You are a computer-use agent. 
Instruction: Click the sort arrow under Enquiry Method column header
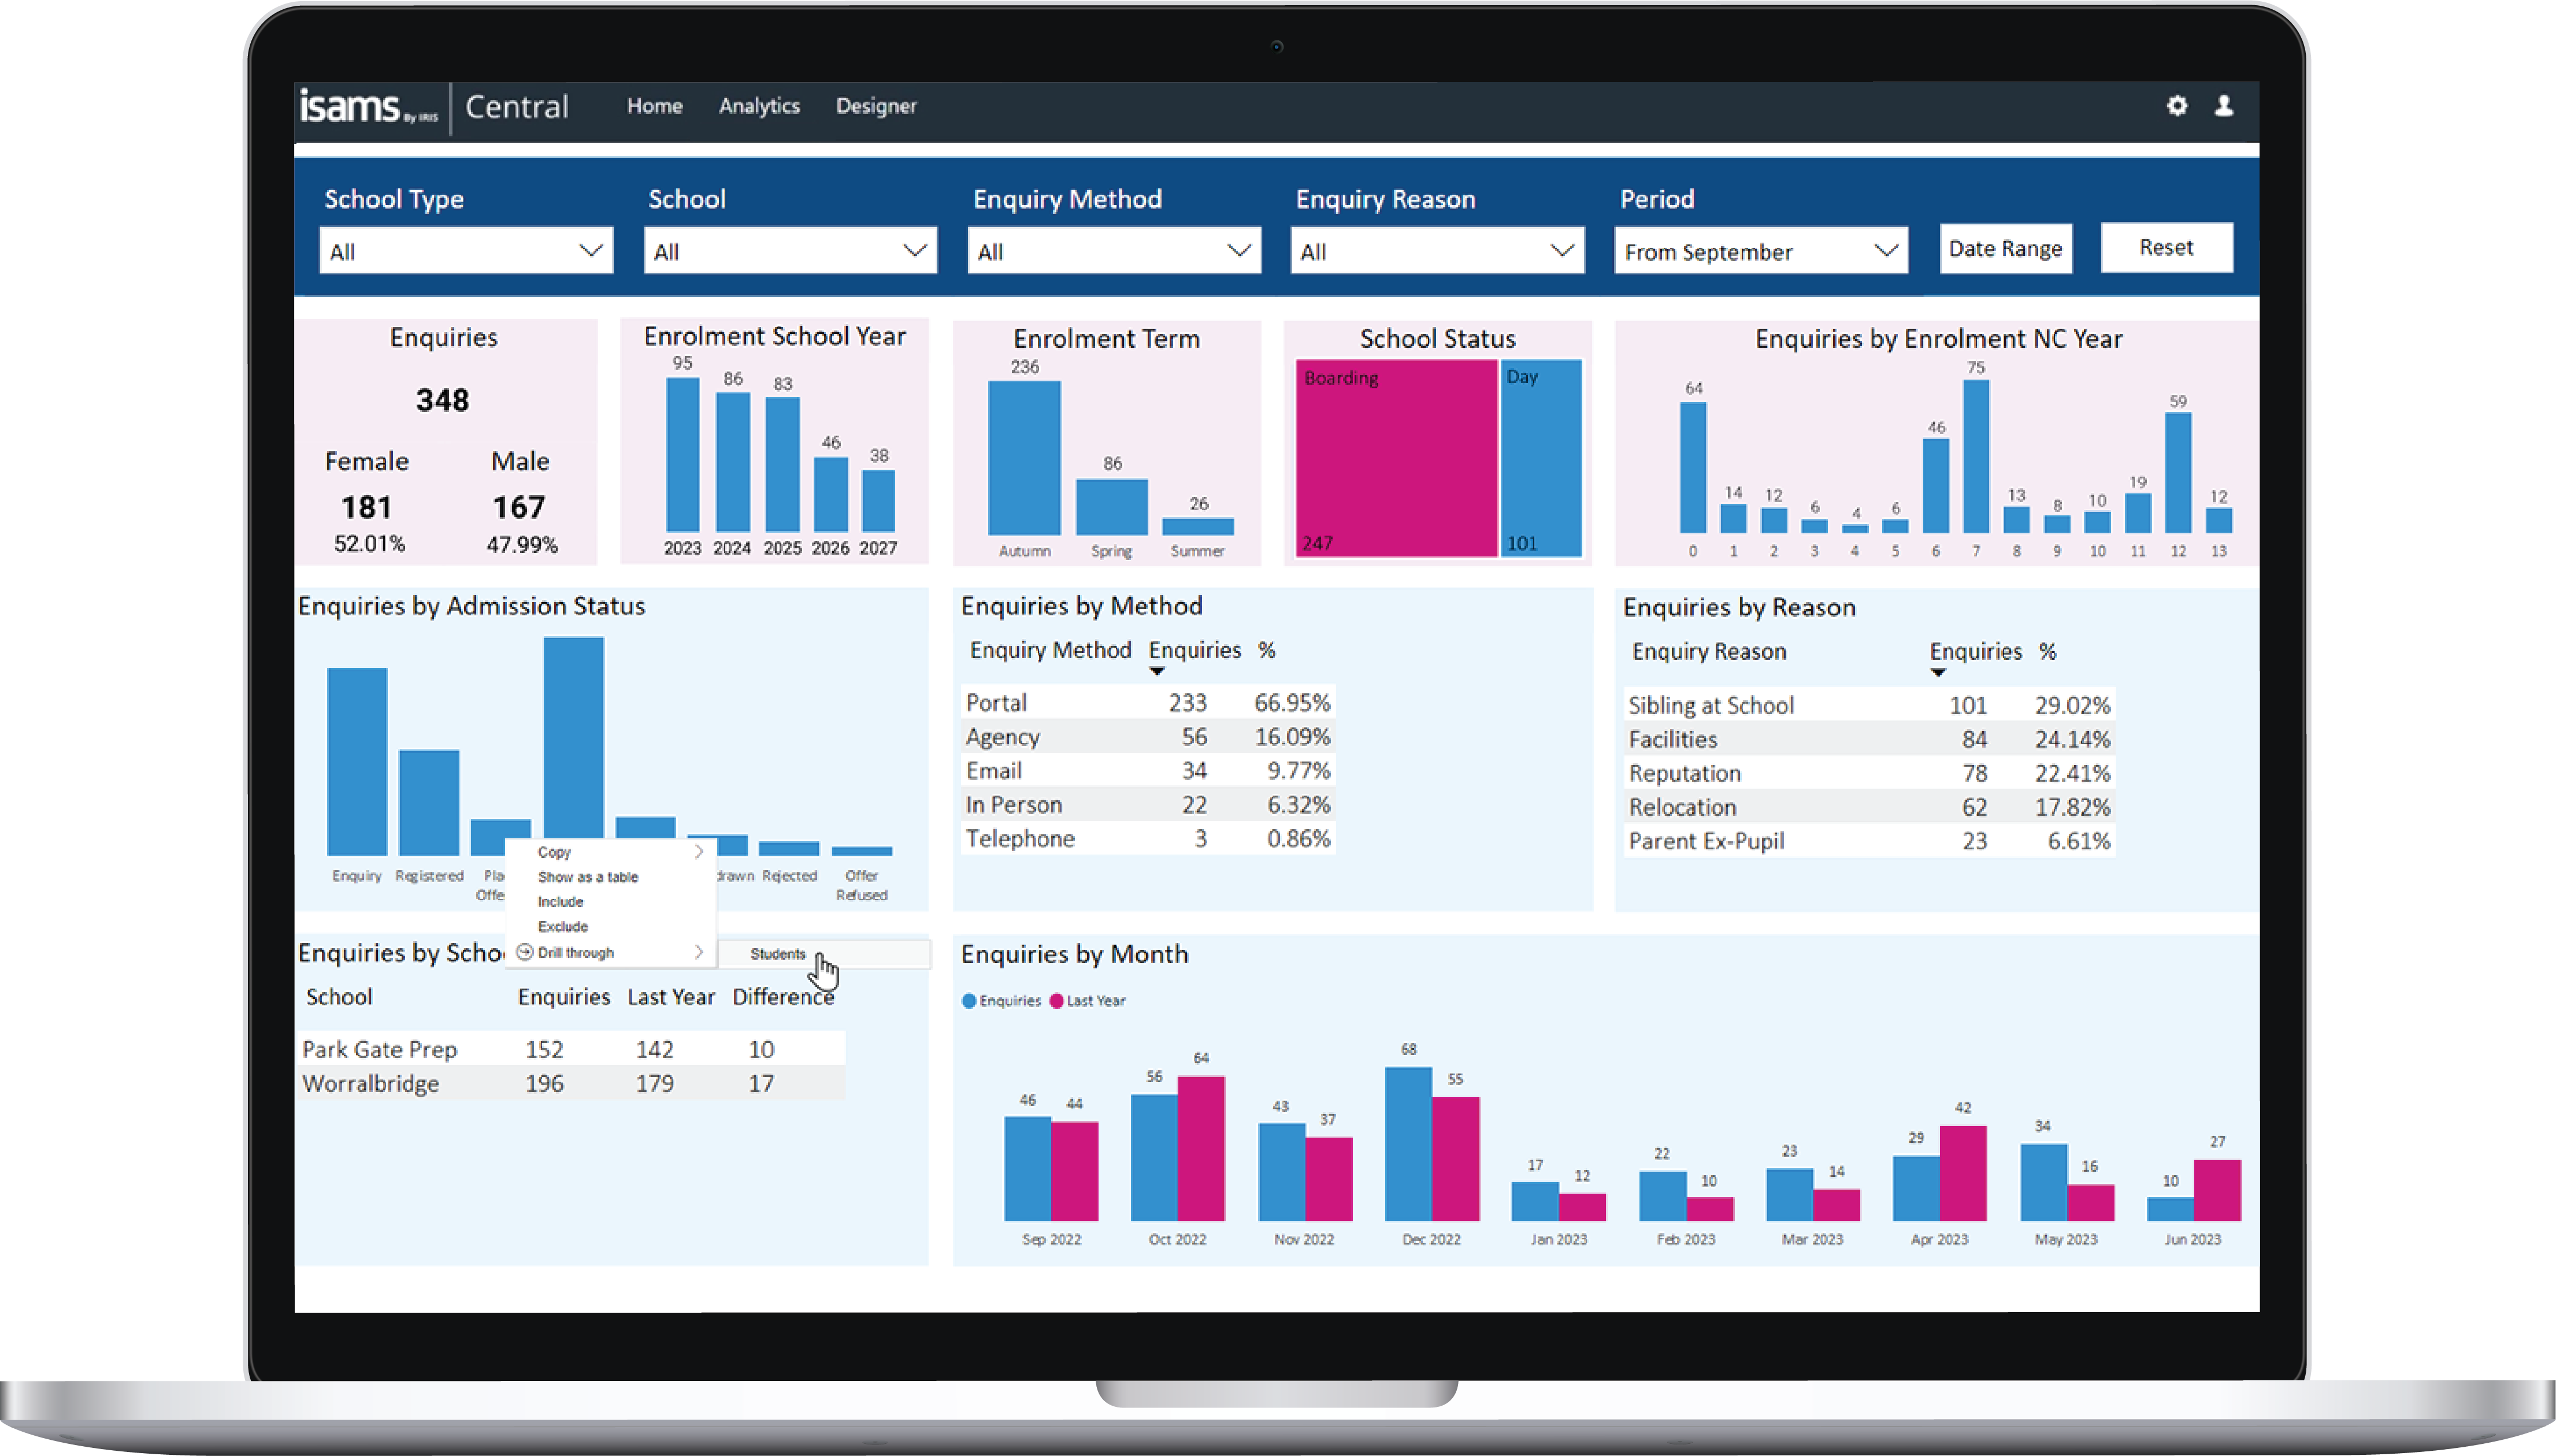(1157, 670)
